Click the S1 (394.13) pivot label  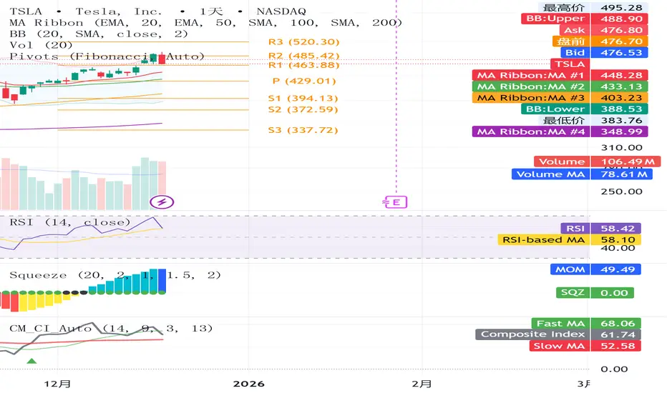pyautogui.click(x=303, y=98)
